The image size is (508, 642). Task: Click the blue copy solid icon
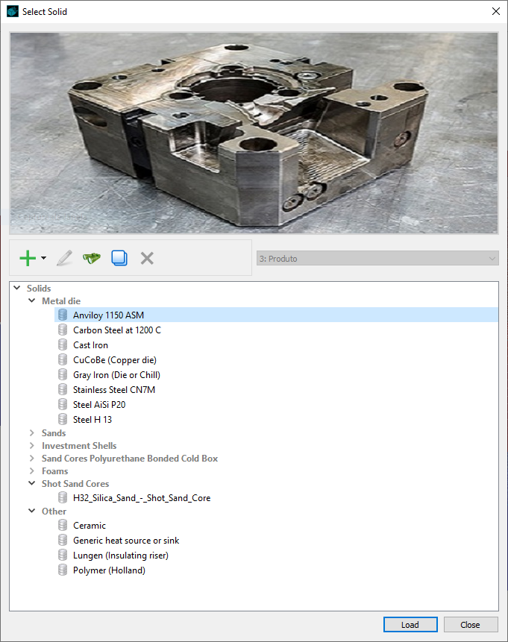pyautogui.click(x=119, y=258)
